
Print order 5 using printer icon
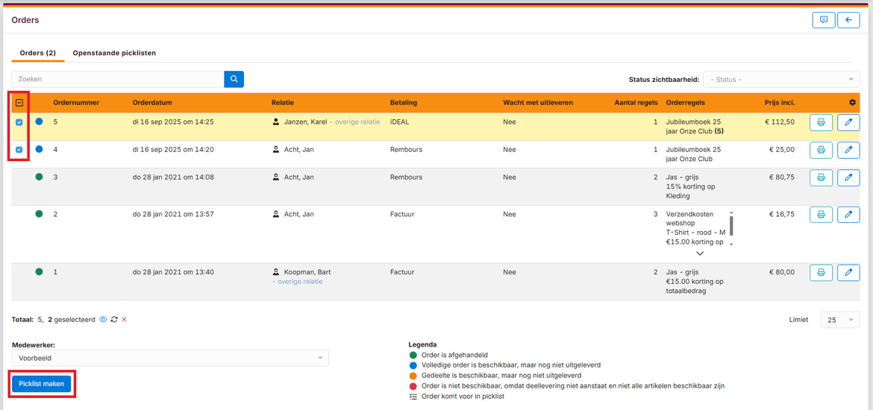[x=821, y=122]
